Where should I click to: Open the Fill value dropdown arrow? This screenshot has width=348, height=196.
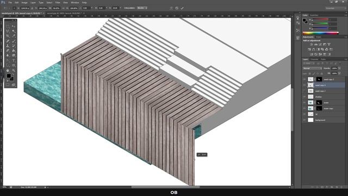coord(339,73)
